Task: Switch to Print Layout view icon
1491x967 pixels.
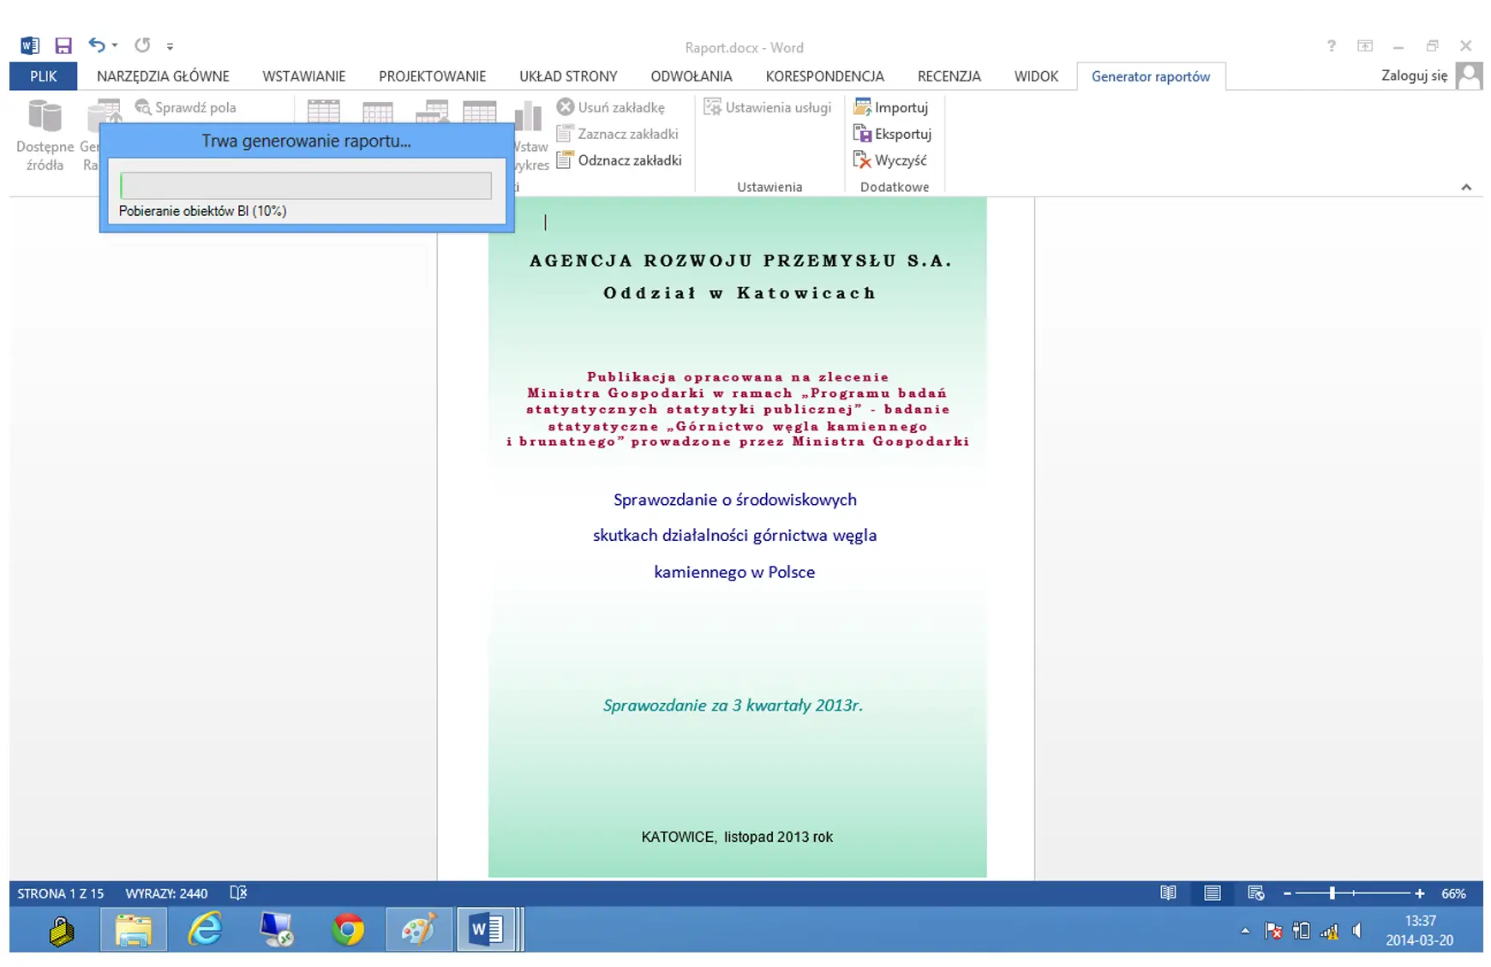Action: [x=1212, y=893]
